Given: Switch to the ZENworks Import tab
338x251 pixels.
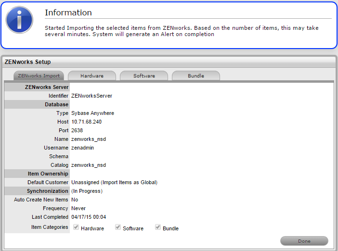Looking at the screenshot, I should (39, 76).
